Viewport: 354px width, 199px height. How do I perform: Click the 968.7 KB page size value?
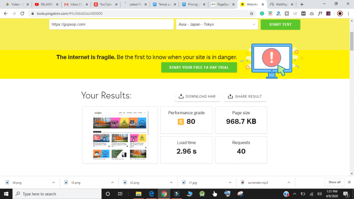coord(241,121)
